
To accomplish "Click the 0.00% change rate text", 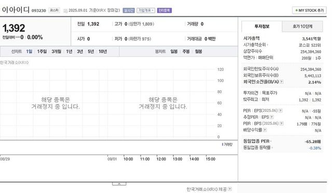I will tap(35, 37).
